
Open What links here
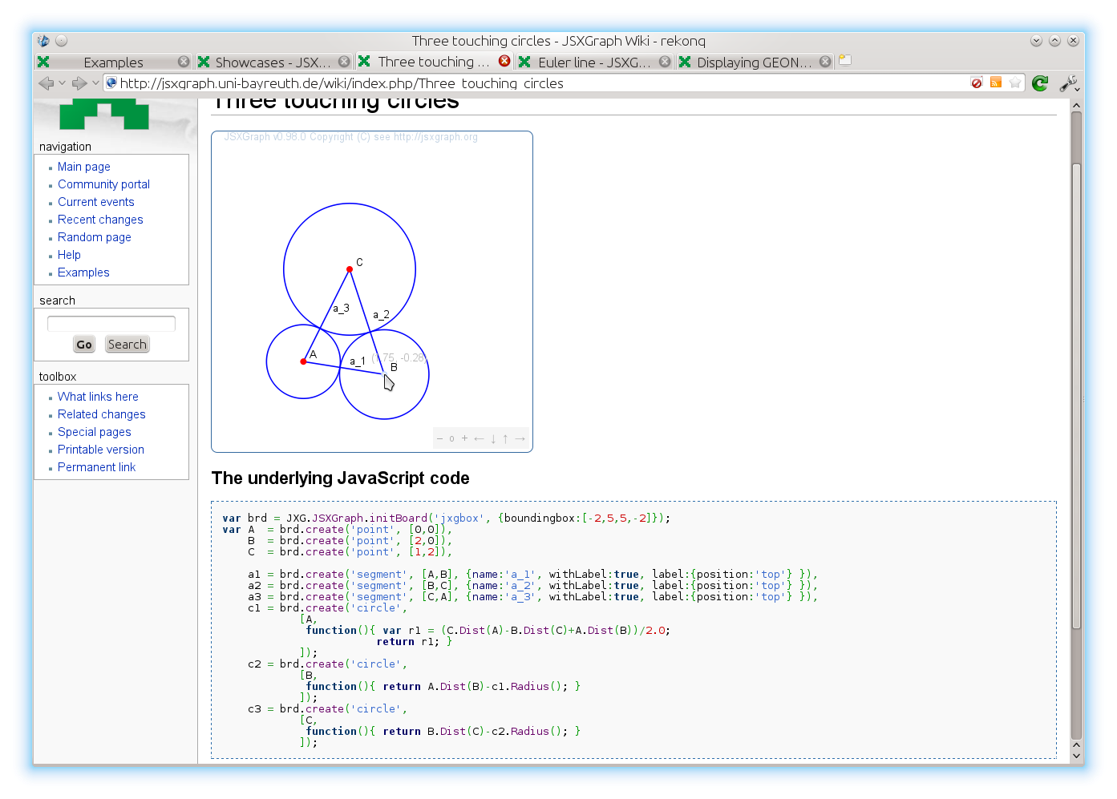pyautogui.click(x=98, y=397)
